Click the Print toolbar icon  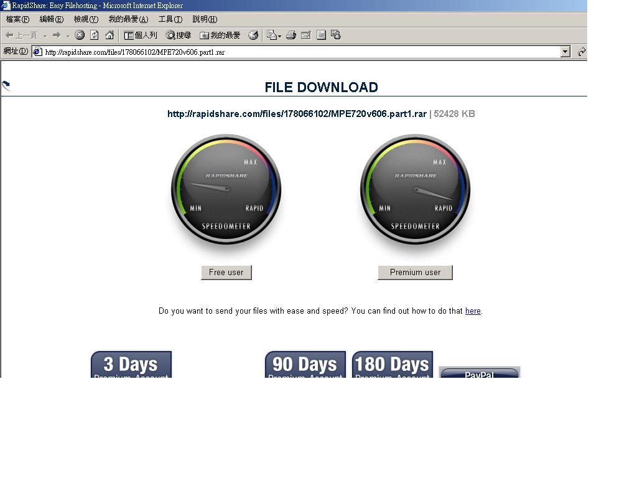(291, 35)
